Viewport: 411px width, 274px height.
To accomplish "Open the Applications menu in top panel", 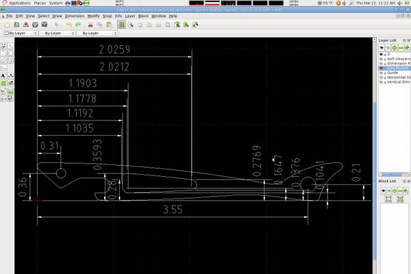I will (x=20, y=3).
